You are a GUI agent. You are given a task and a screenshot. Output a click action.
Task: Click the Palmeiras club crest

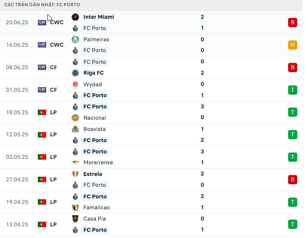75,40
